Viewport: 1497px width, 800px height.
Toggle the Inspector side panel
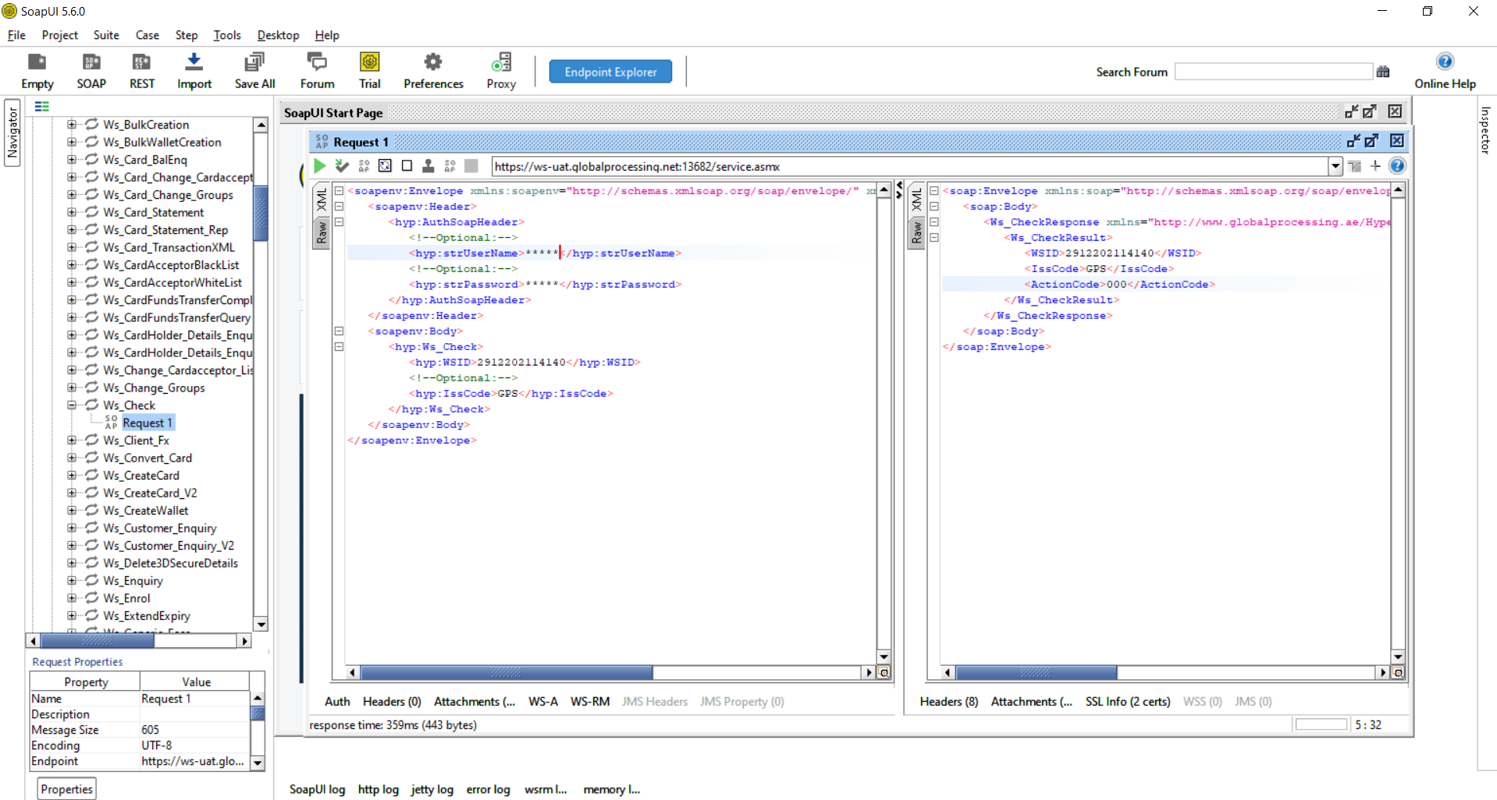point(1485,130)
